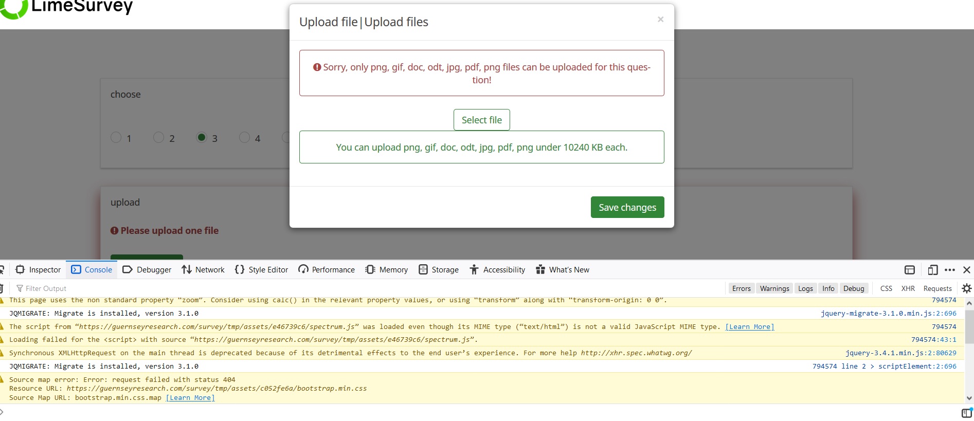
Task: Switch to the Console tab
Action: [92, 270]
